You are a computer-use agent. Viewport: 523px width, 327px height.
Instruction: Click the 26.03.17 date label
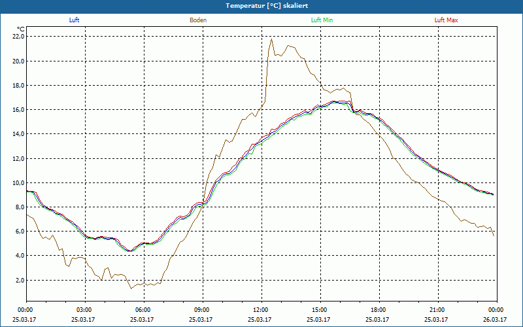click(x=495, y=320)
